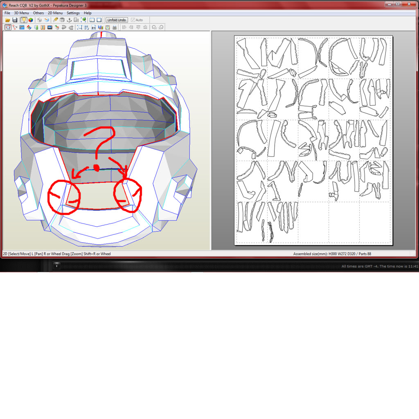
Task: Click the P.1 page settings icon
Action: [x=94, y=27]
